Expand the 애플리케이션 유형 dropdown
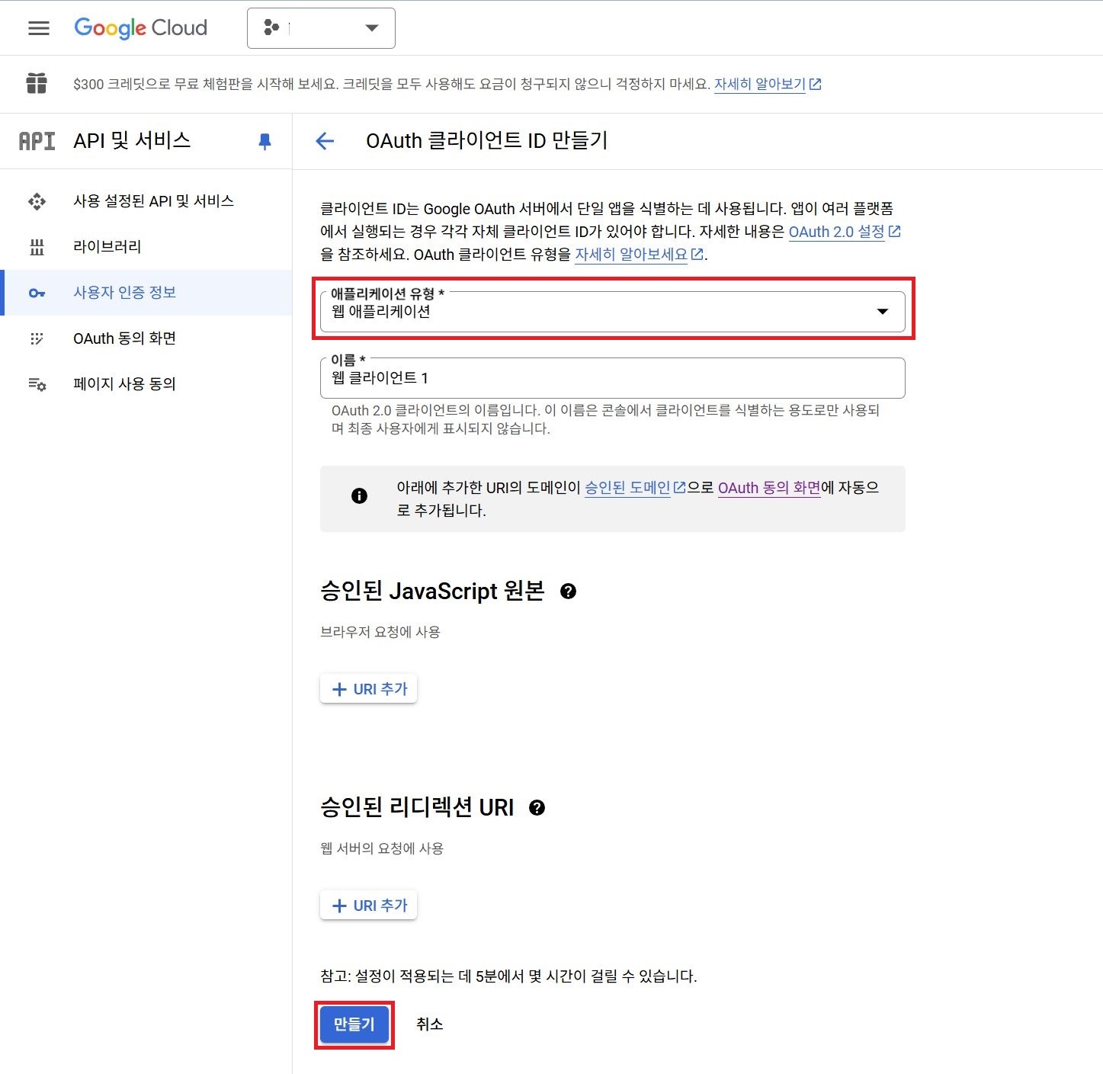Image resolution: width=1103 pixels, height=1074 pixels. point(612,311)
